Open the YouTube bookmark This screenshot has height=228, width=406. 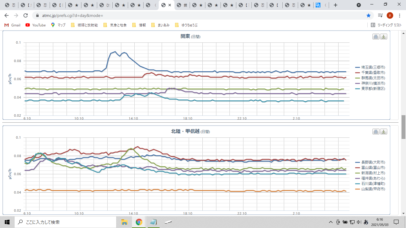36,25
